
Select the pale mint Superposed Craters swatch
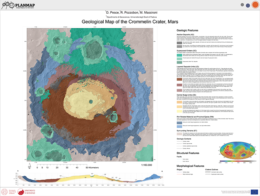179,59
